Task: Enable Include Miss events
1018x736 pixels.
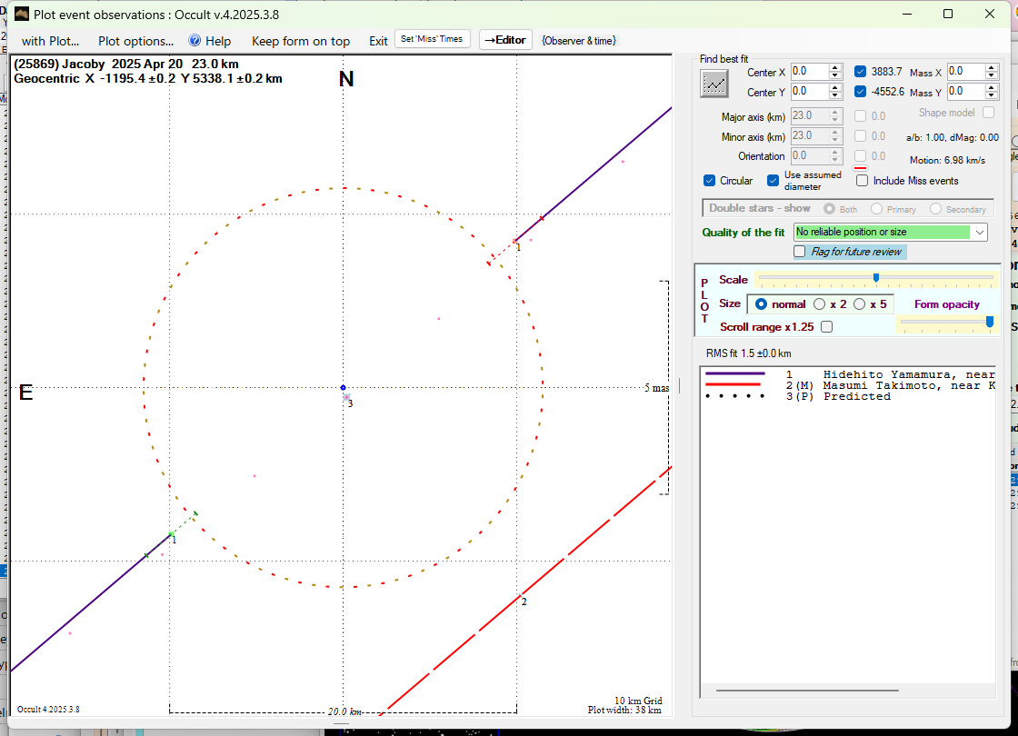Action: pyautogui.click(x=862, y=181)
